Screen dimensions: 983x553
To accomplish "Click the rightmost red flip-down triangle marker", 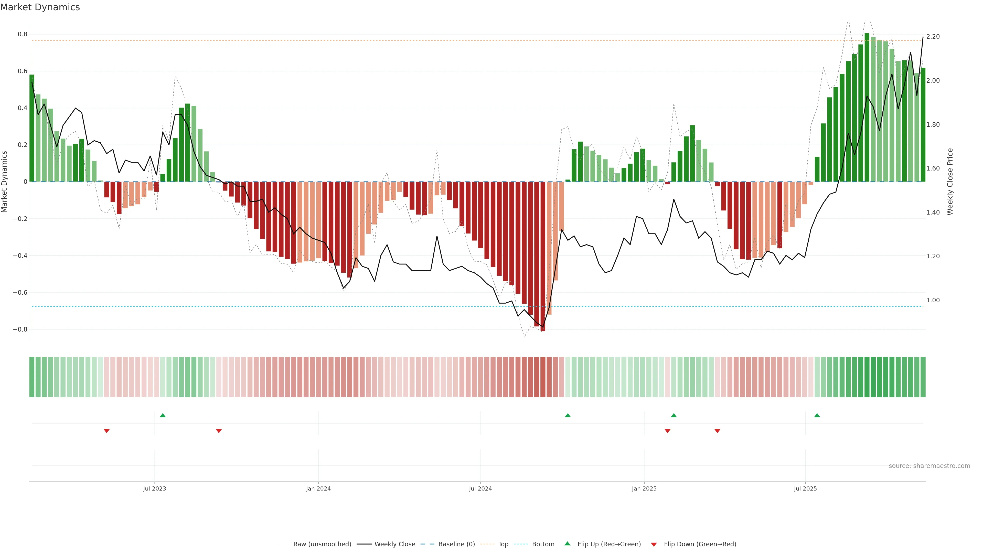I will click(x=717, y=431).
